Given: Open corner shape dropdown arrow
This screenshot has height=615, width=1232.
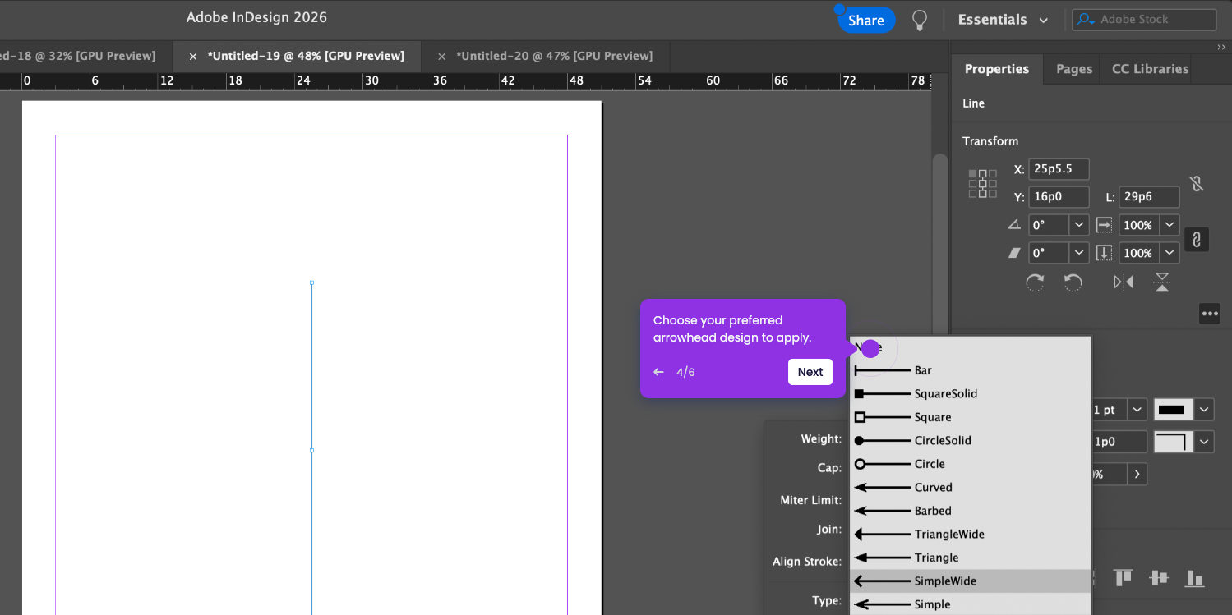Looking at the screenshot, I should (x=1204, y=442).
